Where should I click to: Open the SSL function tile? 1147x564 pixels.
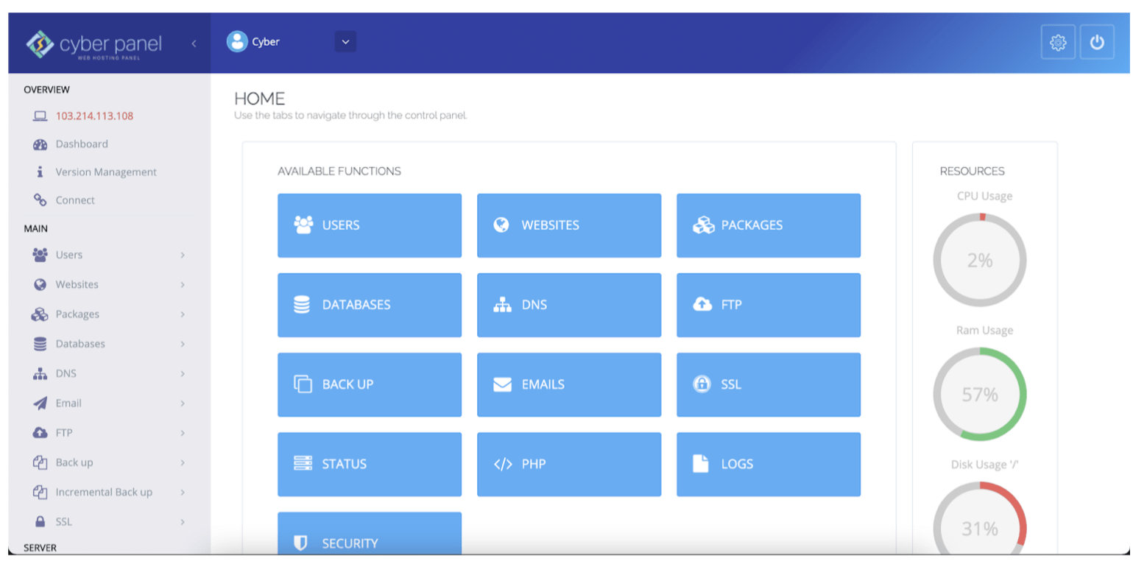(768, 384)
